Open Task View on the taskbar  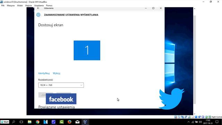pos(21,122)
